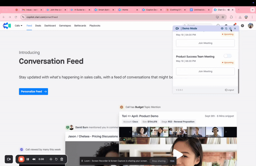
Task: Click previous arrow on participant thumbnails strip
Action: tap(130, 132)
